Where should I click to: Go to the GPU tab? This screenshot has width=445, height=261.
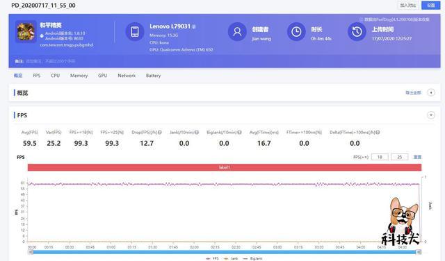click(102, 76)
